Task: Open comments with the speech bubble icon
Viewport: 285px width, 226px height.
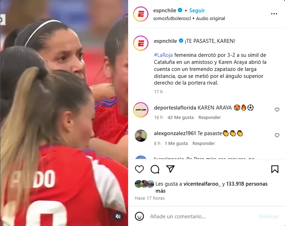Action: coord(155,169)
